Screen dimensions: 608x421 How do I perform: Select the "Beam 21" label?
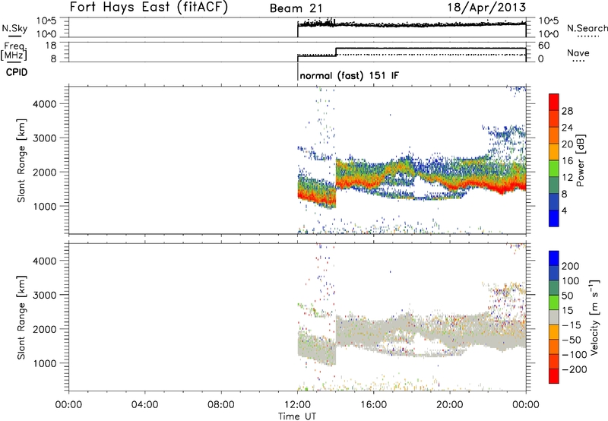296,8
